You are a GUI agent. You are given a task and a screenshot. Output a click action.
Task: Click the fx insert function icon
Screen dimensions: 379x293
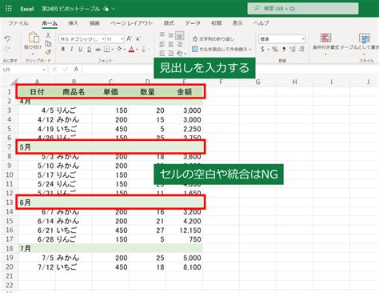76,70
